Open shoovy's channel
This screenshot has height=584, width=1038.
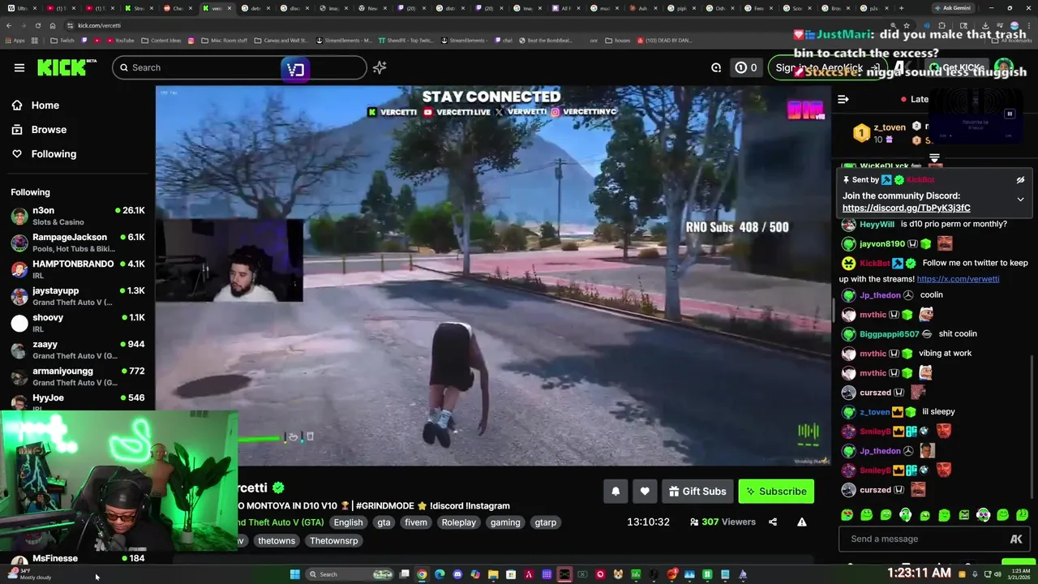[78, 323]
